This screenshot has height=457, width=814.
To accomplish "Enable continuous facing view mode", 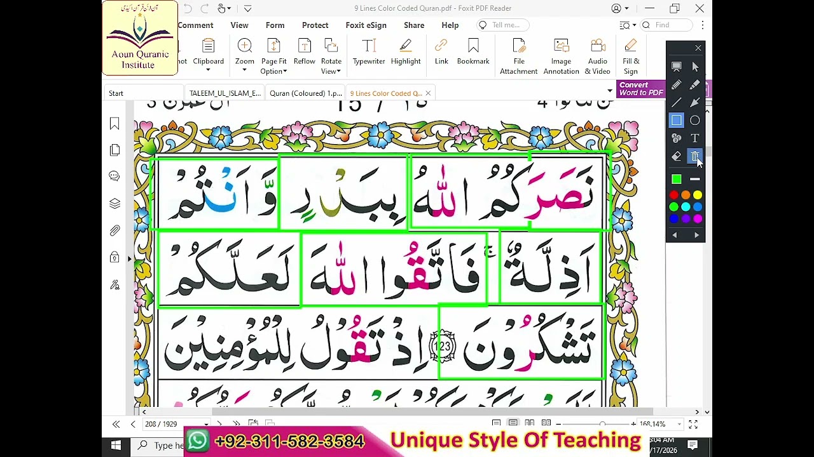I will (546, 423).
